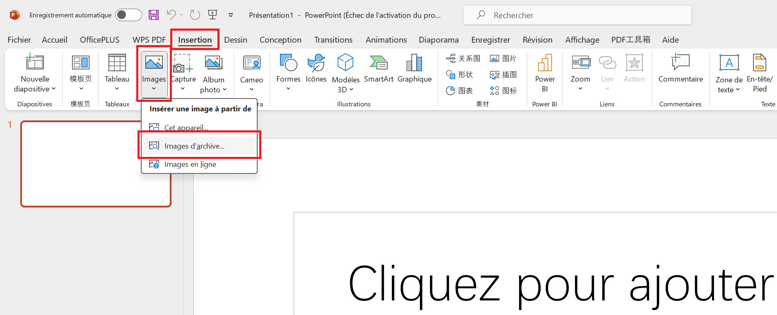The image size is (777, 315).
Task: Click the 形状 button
Action: pos(459,75)
